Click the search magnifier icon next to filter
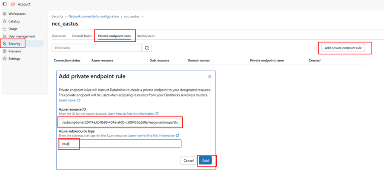Image resolution: width=384 pixels, height=172 pixels. tap(146, 48)
